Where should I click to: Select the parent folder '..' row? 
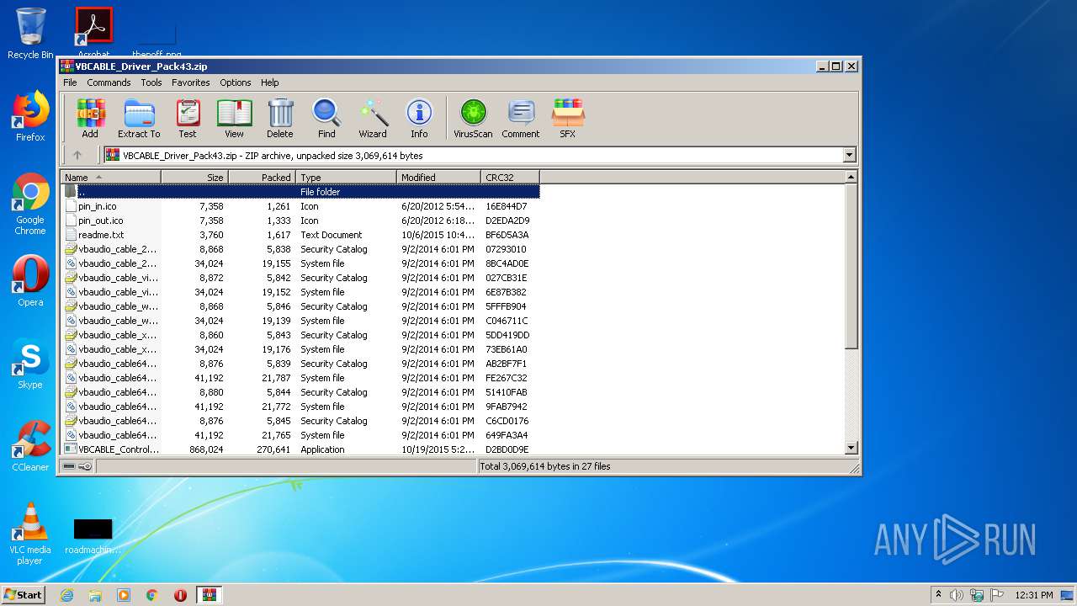tap(300, 192)
